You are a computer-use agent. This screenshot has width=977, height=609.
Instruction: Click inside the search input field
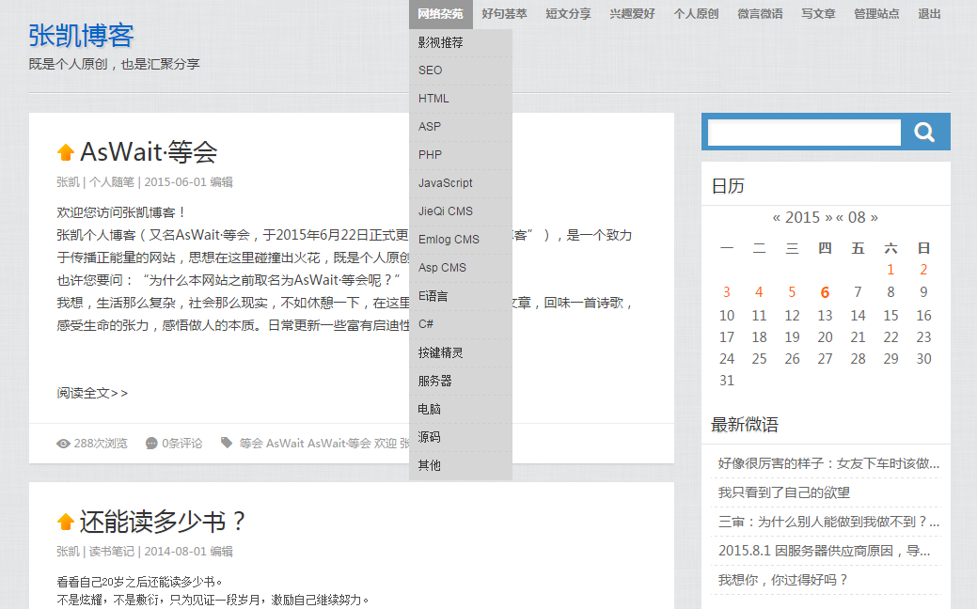click(804, 133)
